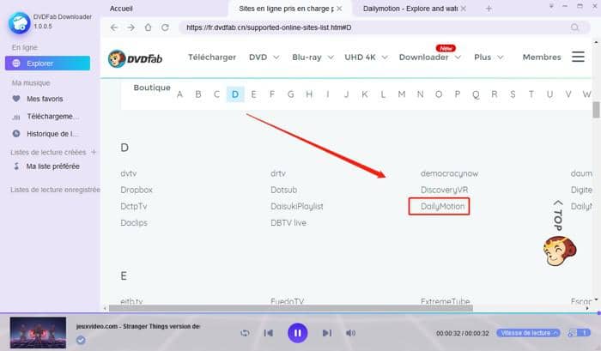Add a new playlist with plus icon
This screenshot has height=351, width=601.
click(x=94, y=152)
